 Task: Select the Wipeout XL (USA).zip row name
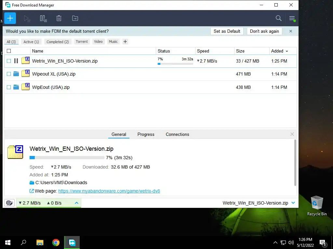coord(54,74)
